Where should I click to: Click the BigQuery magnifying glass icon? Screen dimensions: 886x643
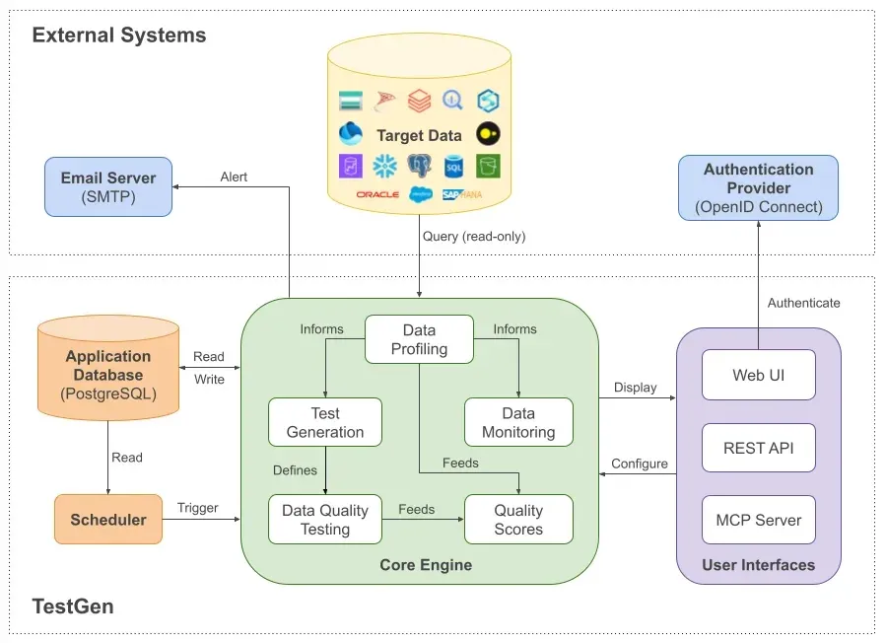coord(452,100)
